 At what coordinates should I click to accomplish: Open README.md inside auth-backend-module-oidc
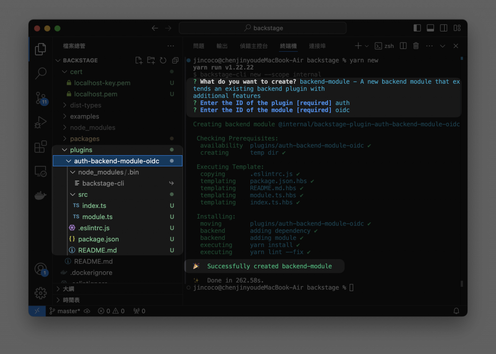click(118, 250)
